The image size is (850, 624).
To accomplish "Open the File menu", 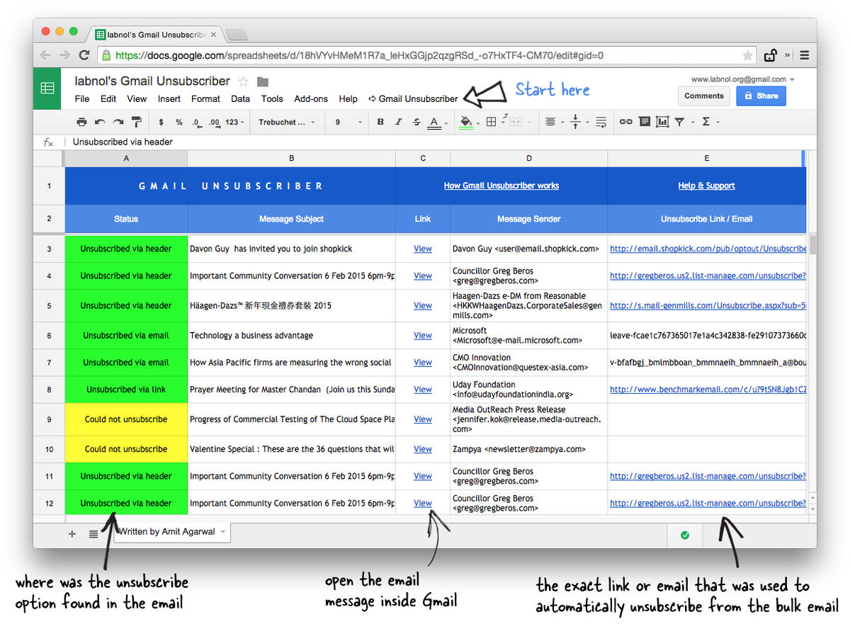I will coord(82,98).
